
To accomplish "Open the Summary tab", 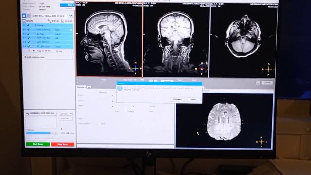I will tap(81, 87).
